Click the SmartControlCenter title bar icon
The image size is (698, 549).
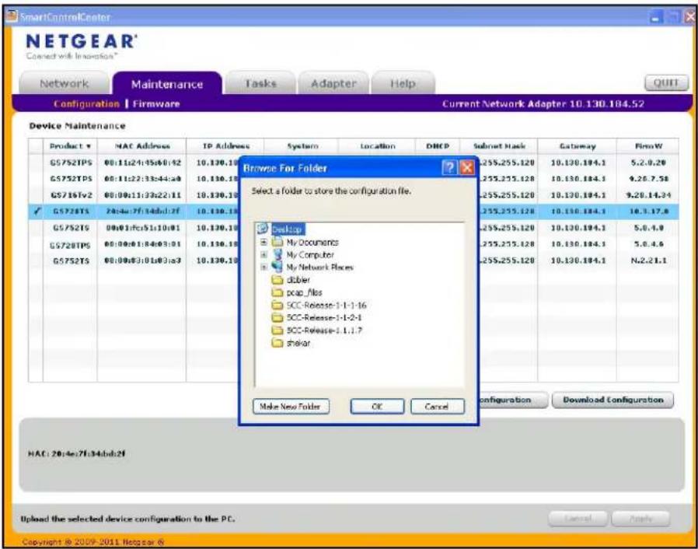click(12, 16)
